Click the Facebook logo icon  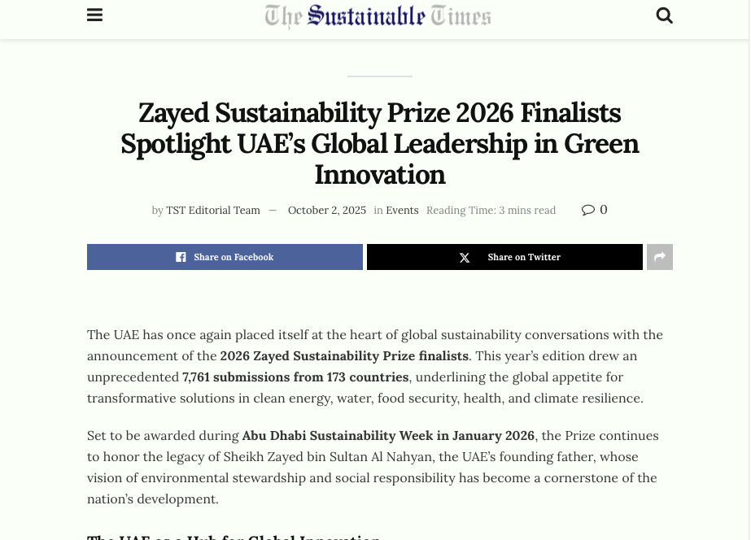click(x=181, y=257)
